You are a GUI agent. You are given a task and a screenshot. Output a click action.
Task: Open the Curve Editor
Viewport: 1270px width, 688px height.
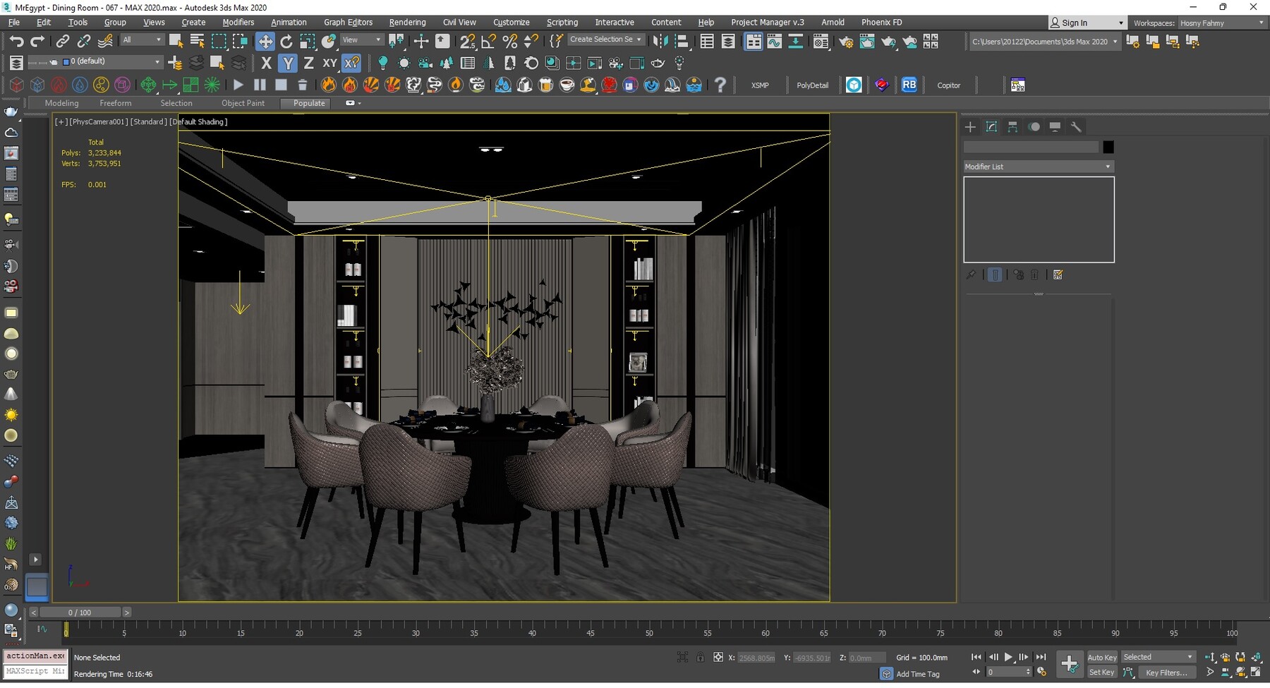click(x=776, y=41)
